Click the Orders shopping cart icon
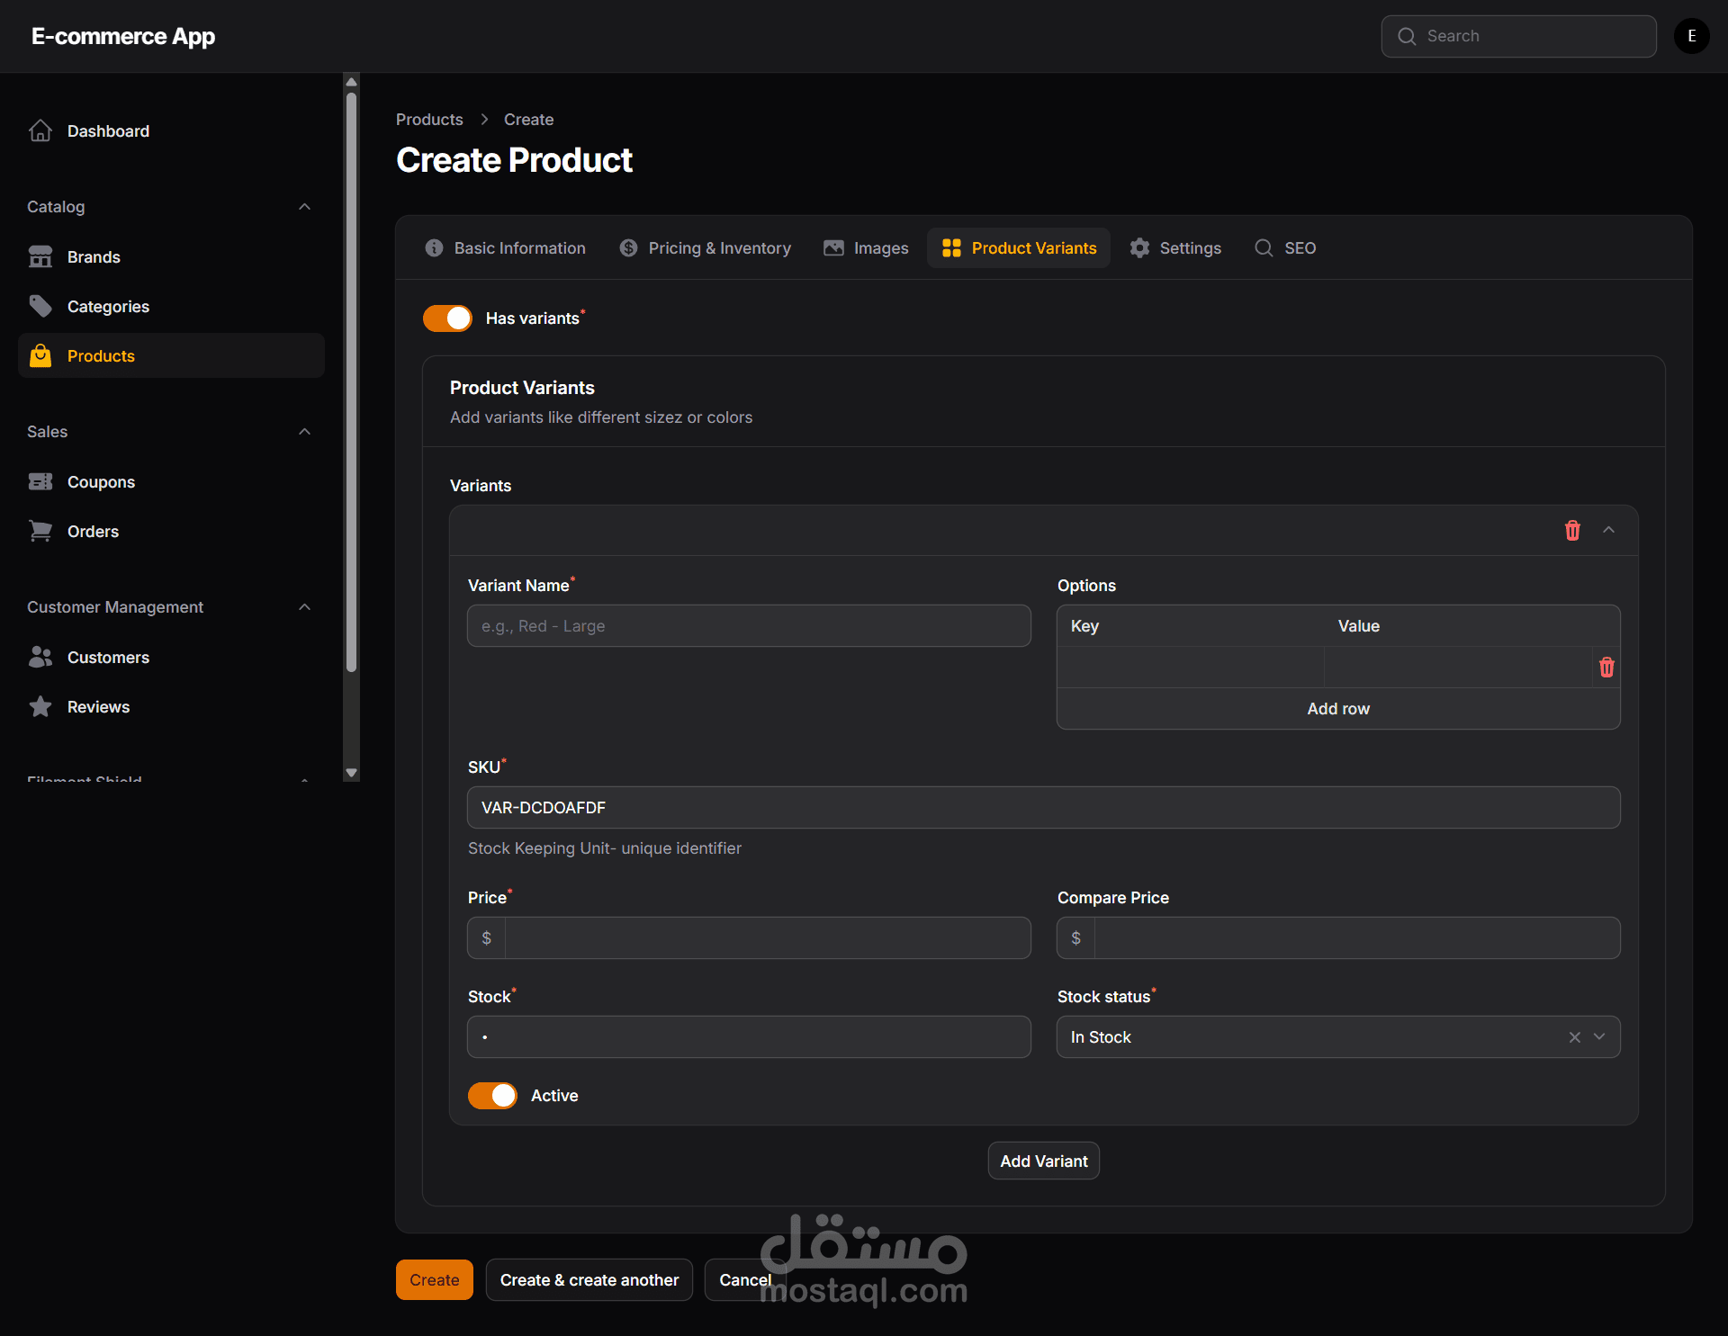This screenshot has height=1336, width=1728. tap(40, 532)
